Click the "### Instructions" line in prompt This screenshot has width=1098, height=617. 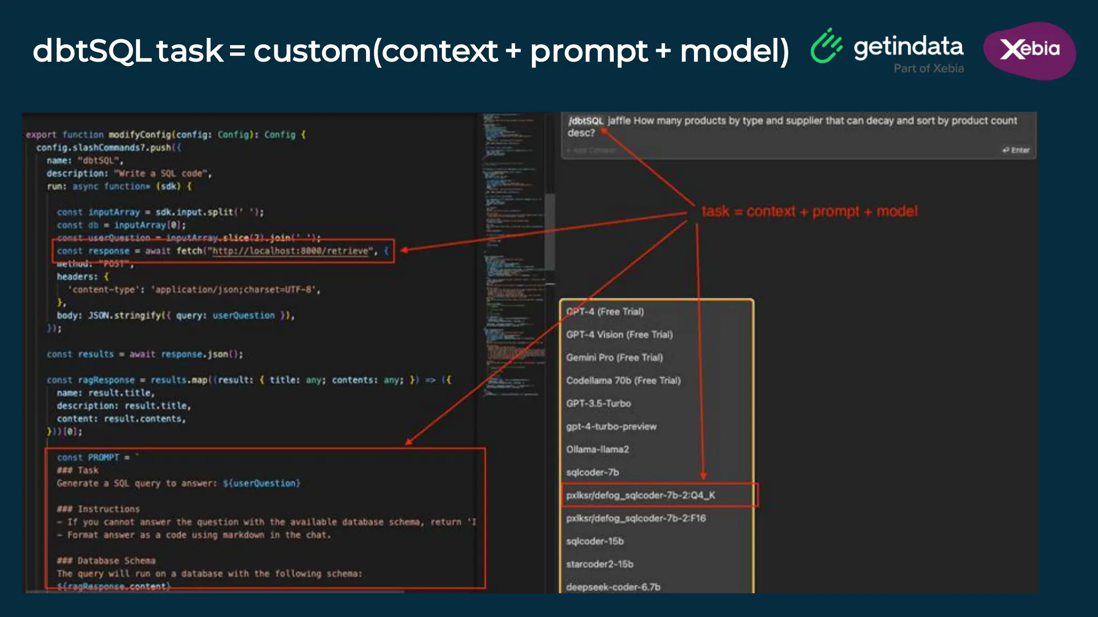(x=98, y=509)
